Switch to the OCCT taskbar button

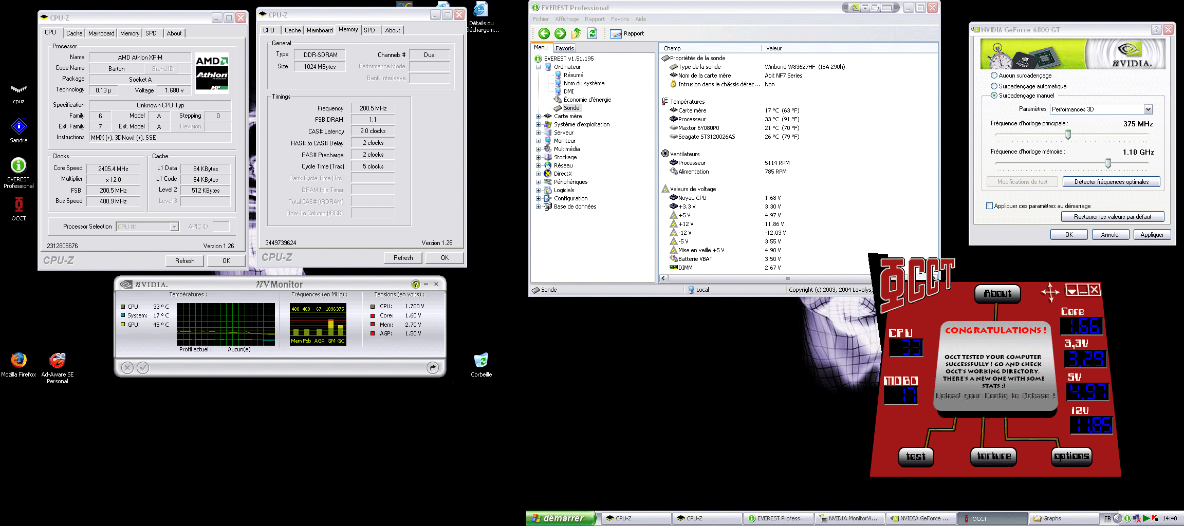coord(992,518)
